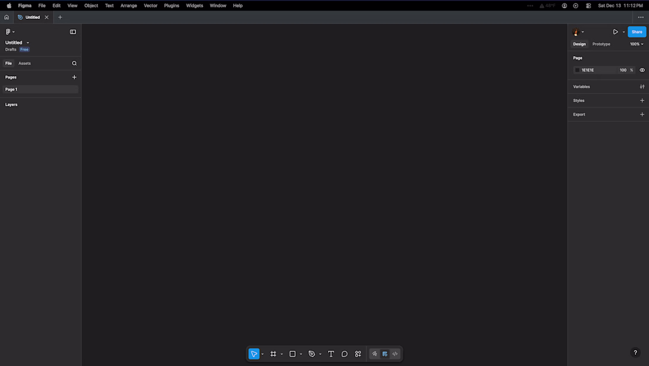Screen dimensions: 649x366
Task: Go to Figma home screen
Action: point(6,17)
